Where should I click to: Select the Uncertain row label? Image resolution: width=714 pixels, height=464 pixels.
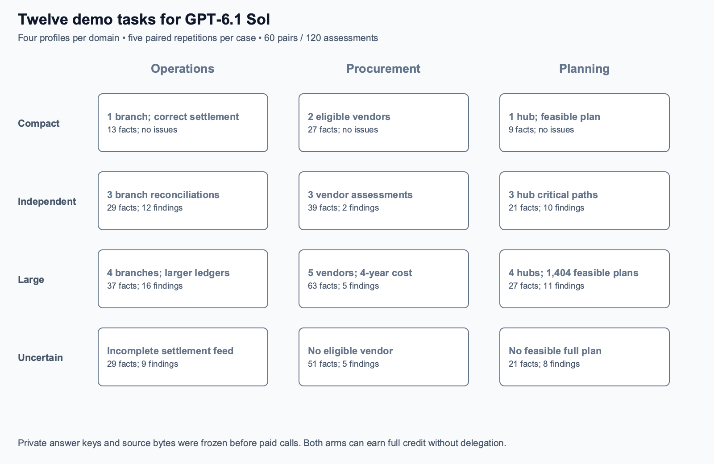tap(40, 358)
